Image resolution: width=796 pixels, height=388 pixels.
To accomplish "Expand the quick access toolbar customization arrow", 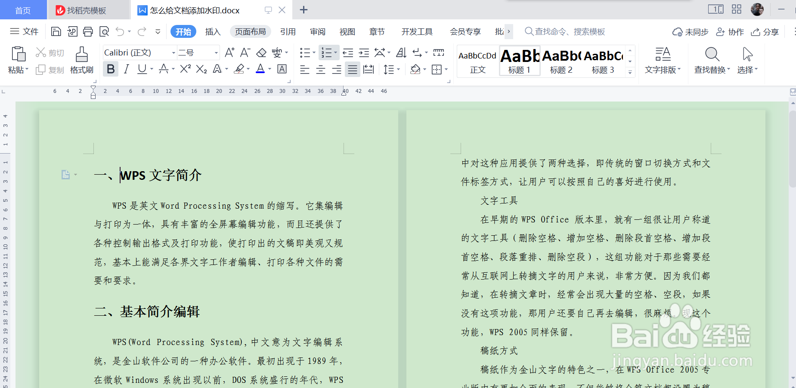I will click(x=158, y=31).
